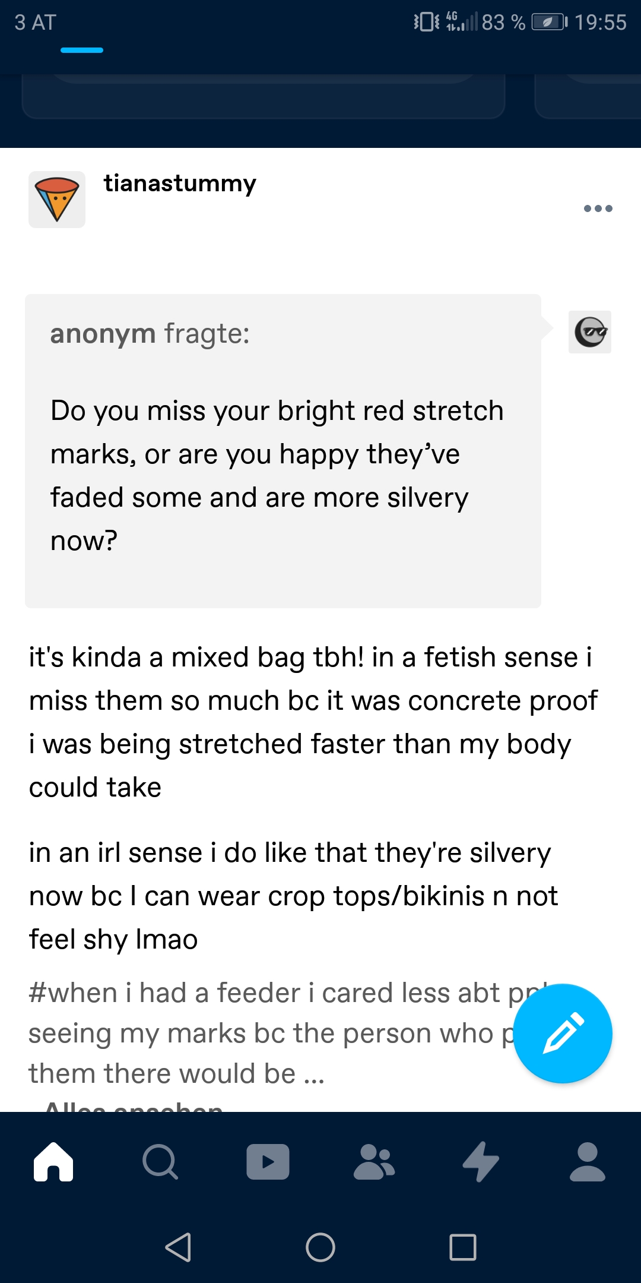Image resolution: width=641 pixels, height=1283 pixels.
Task: Expand the truncated tags ending in ellipsis
Action: 313,1075
